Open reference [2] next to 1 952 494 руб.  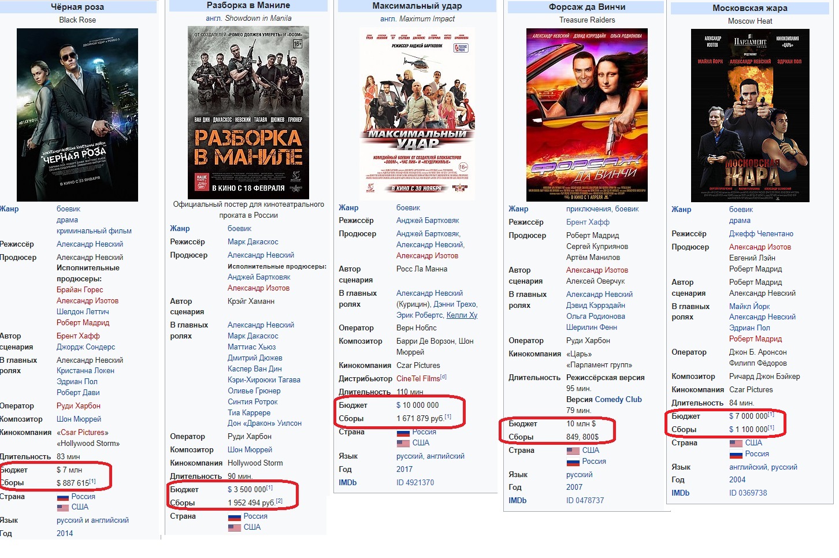[x=279, y=501]
